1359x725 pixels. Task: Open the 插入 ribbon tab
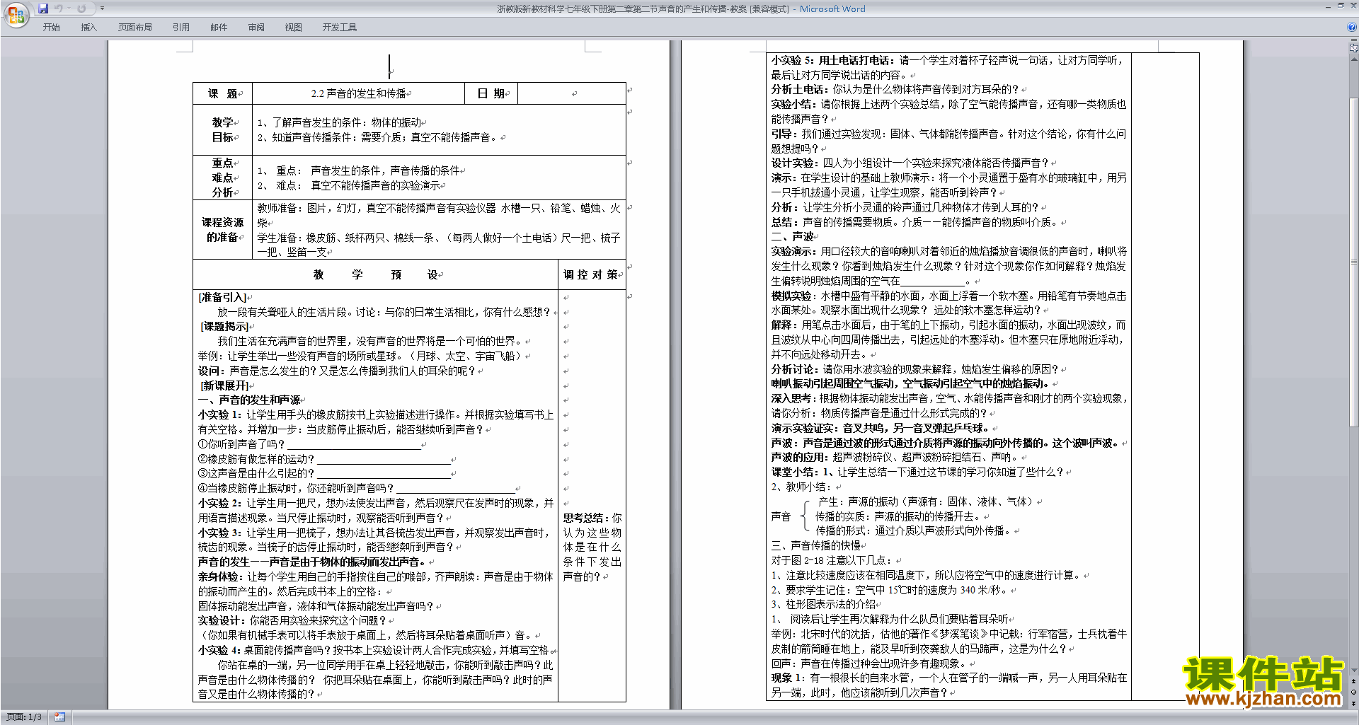88,28
